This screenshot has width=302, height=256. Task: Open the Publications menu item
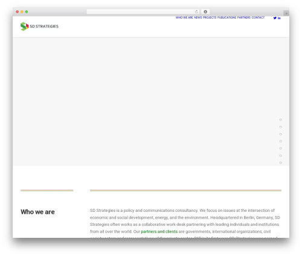click(226, 18)
